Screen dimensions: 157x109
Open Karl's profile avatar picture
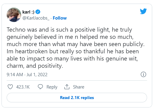[x=14, y=15]
